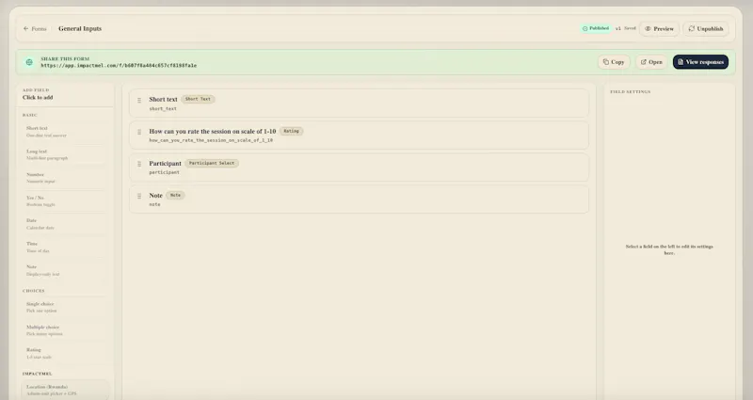
Task: Add a Single choice field from sidebar
Action: coord(64,308)
